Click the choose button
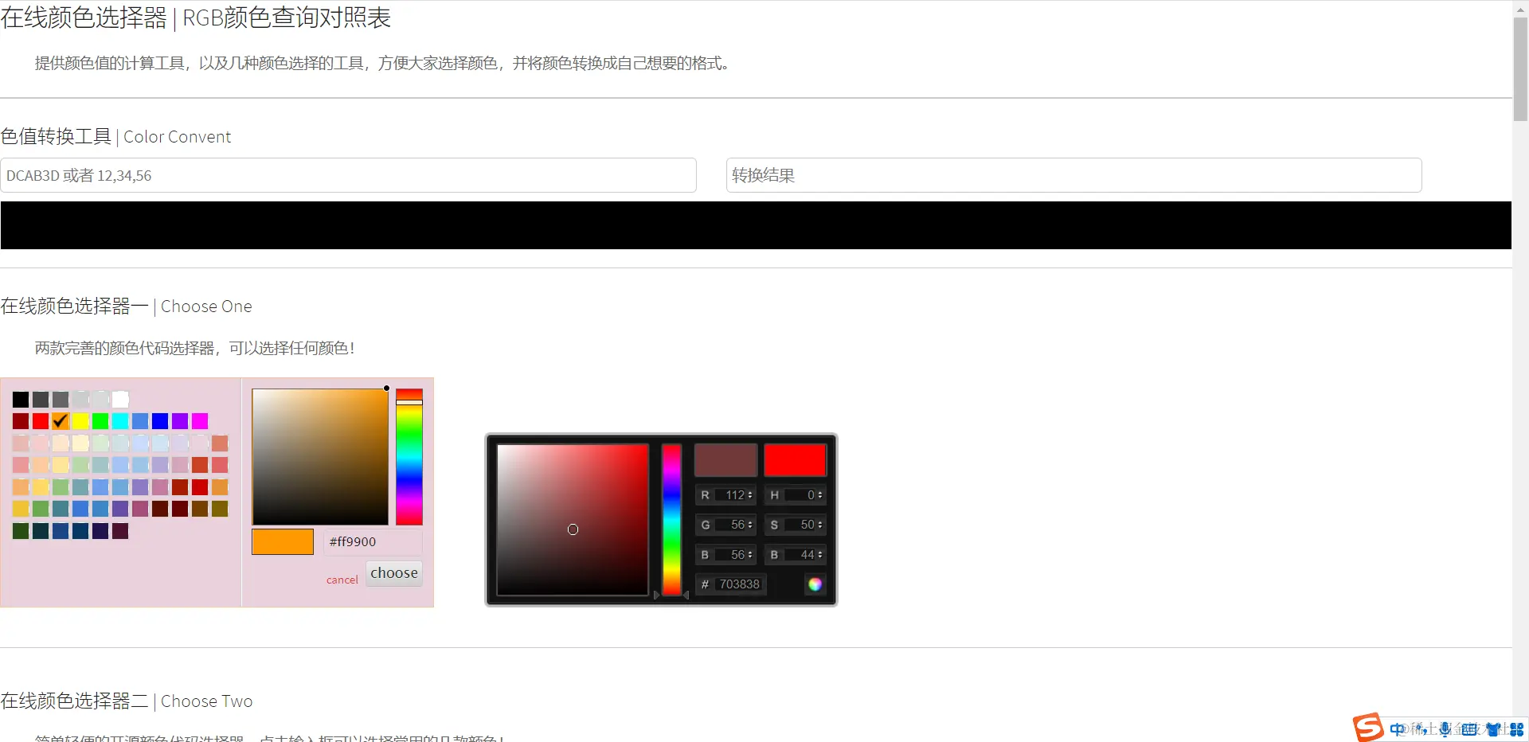1529x742 pixels. pyautogui.click(x=394, y=573)
